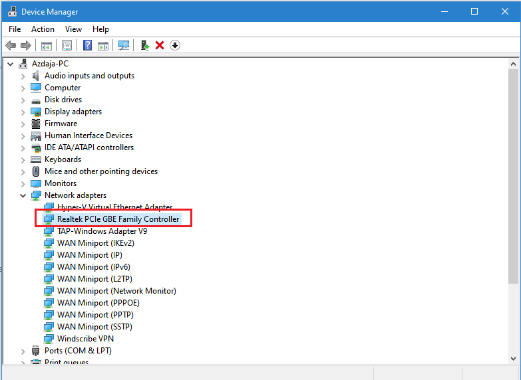Minimize the Device Manager window
Screen dimensions: 521x380
[444, 11]
